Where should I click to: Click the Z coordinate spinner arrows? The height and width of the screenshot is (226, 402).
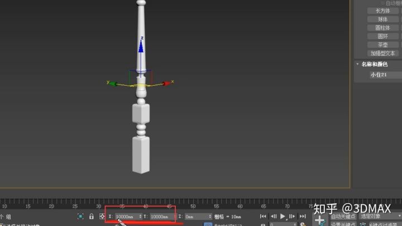click(x=210, y=217)
